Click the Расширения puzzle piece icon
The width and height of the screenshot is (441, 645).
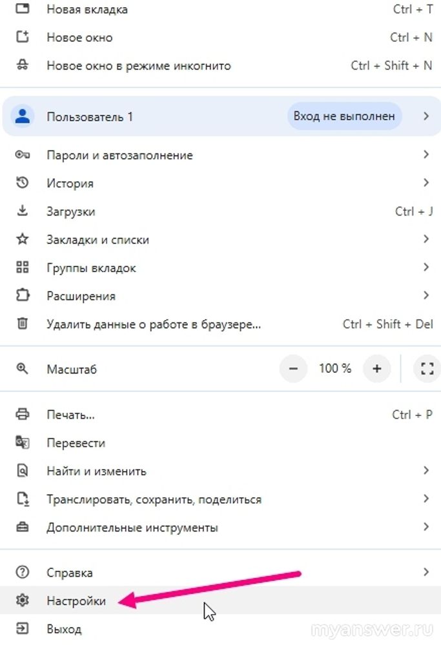click(x=23, y=296)
